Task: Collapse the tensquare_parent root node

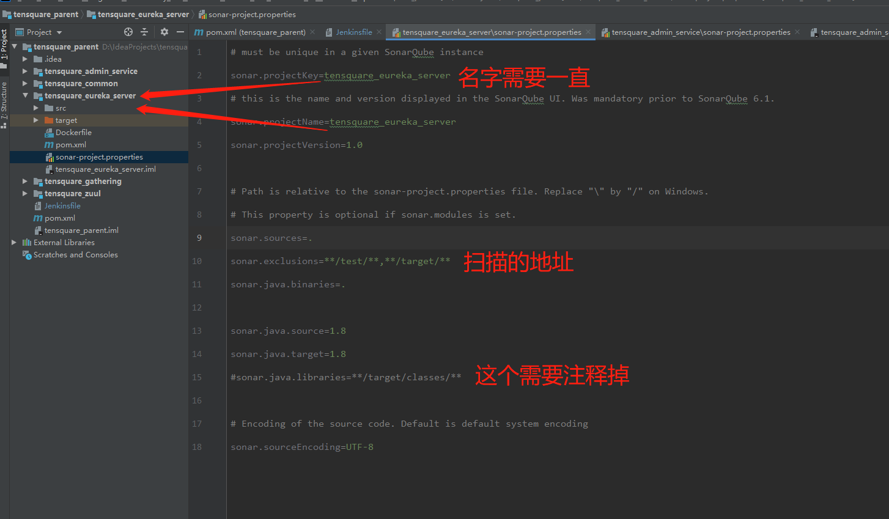Action: click(x=15, y=46)
